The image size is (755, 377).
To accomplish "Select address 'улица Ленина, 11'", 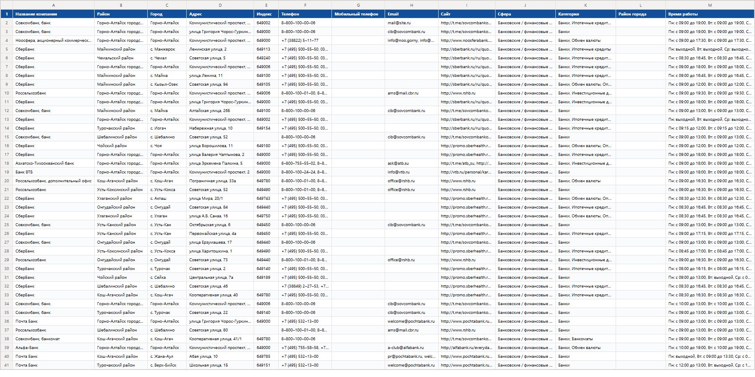I will 220,76.
